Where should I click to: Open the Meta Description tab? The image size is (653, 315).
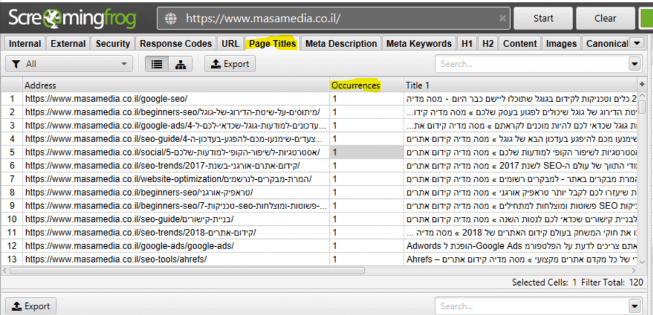click(341, 44)
